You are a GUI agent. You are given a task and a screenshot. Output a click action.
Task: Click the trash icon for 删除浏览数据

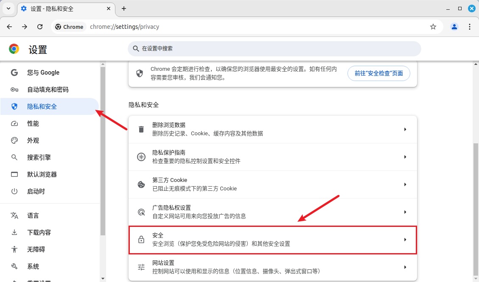click(141, 129)
